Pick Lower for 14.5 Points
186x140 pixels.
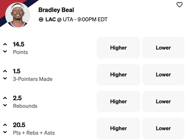[163, 48]
